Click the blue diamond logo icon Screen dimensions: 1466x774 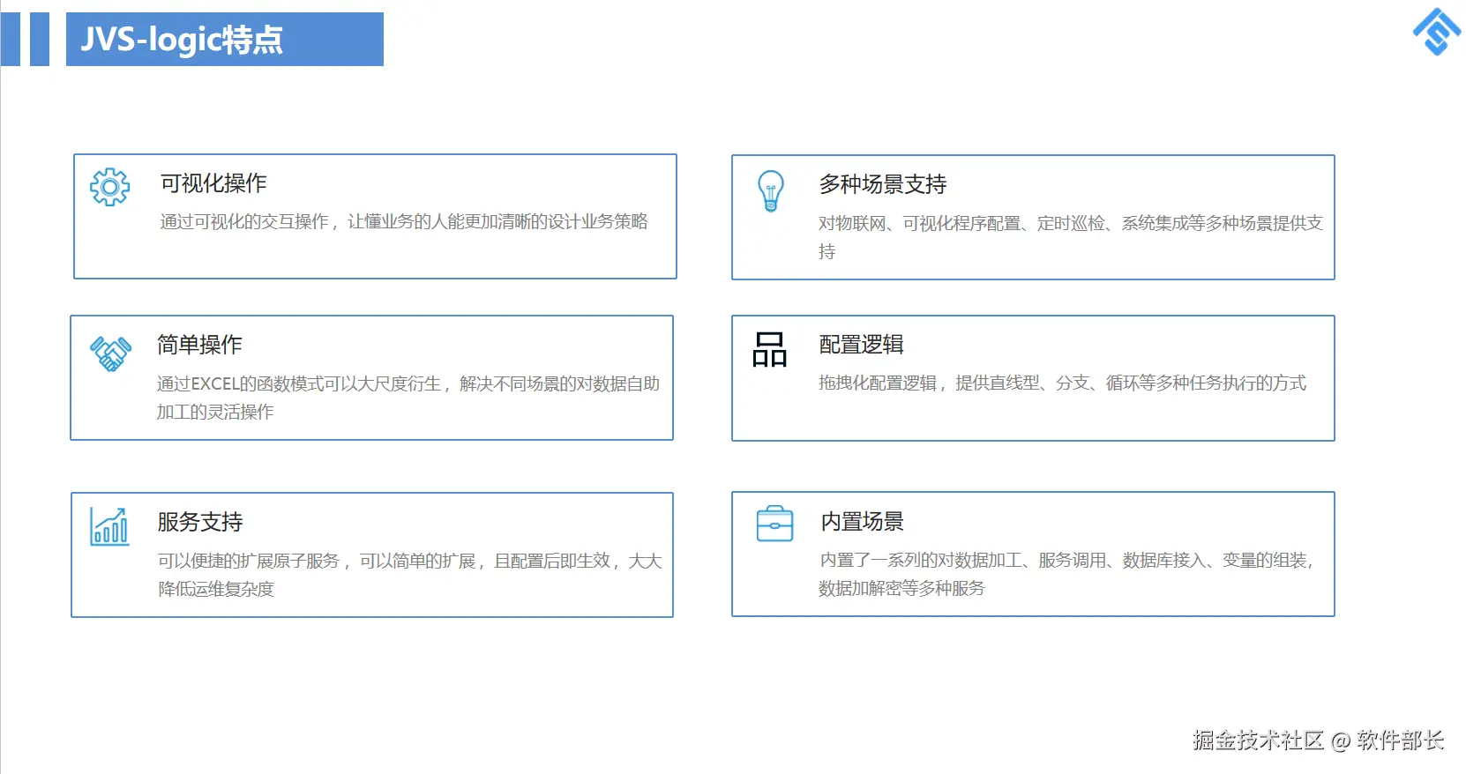(x=1437, y=33)
